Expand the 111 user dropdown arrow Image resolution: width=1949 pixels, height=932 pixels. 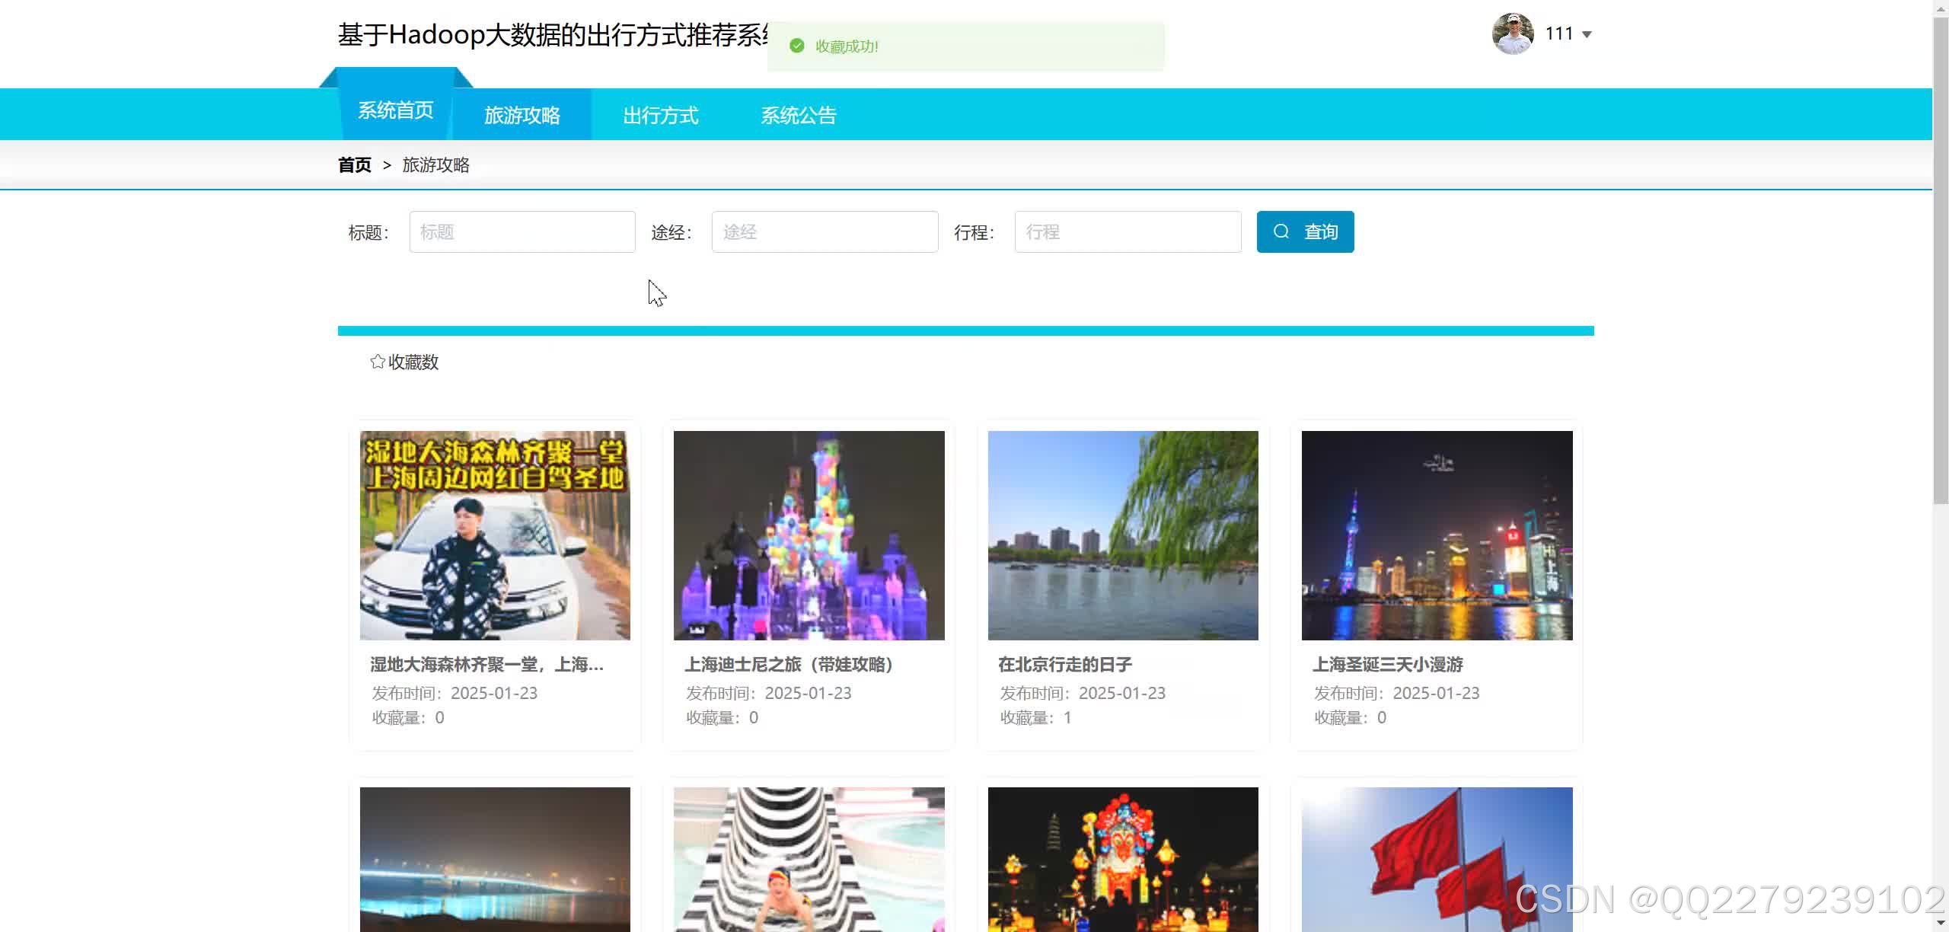tap(1587, 34)
